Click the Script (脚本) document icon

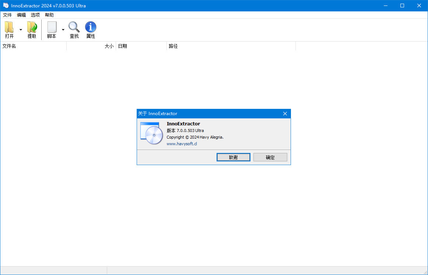tap(52, 28)
